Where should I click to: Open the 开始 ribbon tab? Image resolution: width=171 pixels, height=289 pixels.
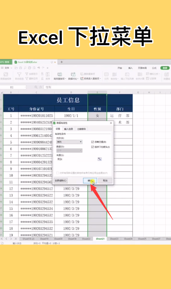pos(120,68)
